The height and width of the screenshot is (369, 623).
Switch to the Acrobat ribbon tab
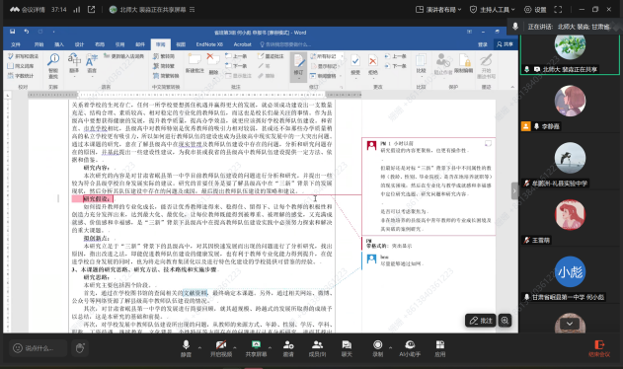[242, 44]
